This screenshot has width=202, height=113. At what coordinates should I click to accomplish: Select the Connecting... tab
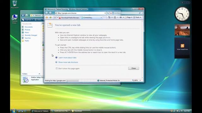tap(92, 18)
